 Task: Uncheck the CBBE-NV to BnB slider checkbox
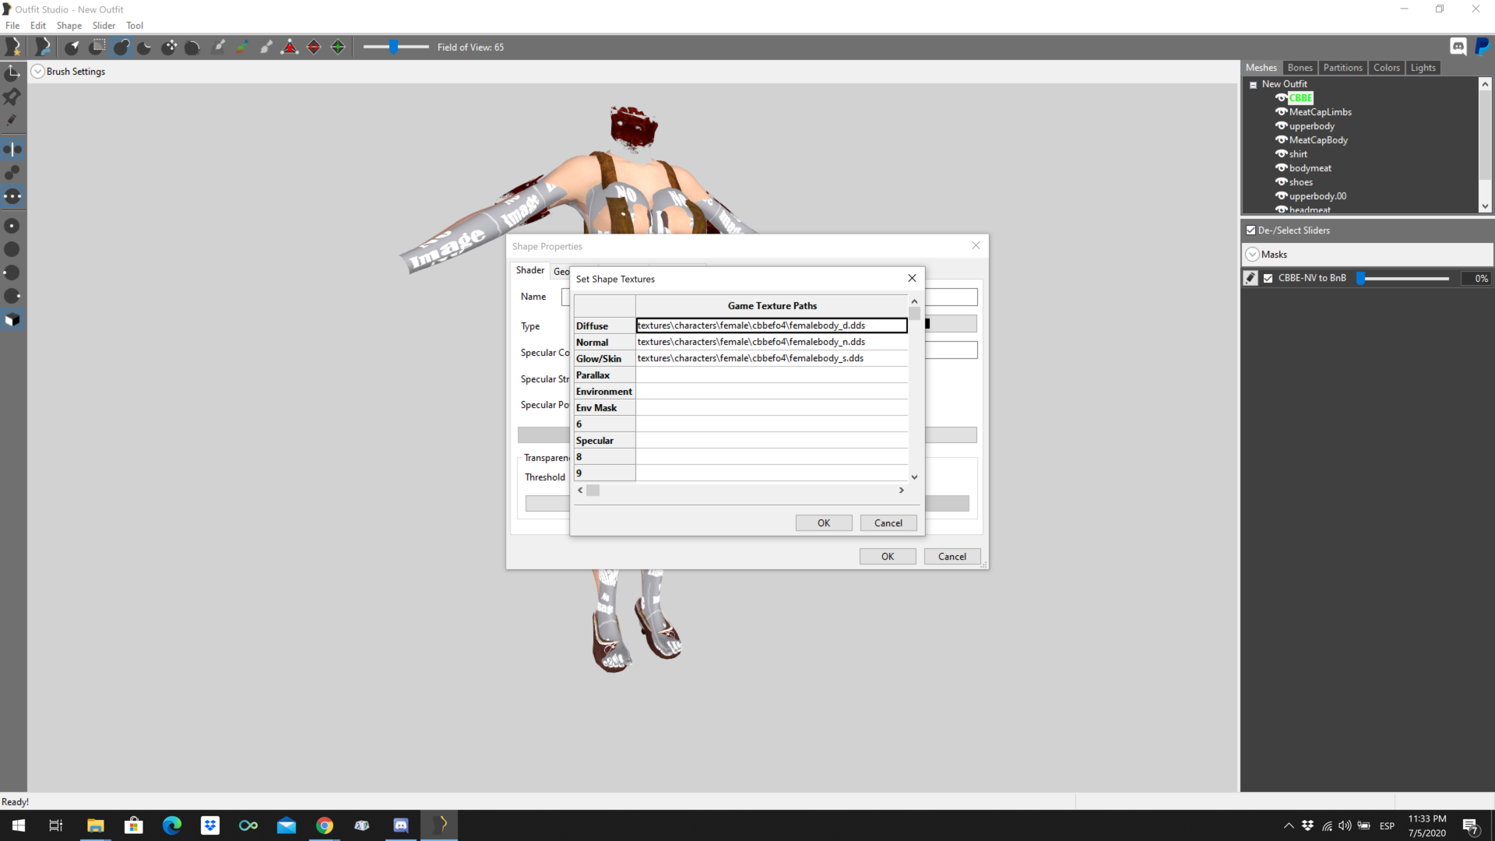[x=1268, y=278]
